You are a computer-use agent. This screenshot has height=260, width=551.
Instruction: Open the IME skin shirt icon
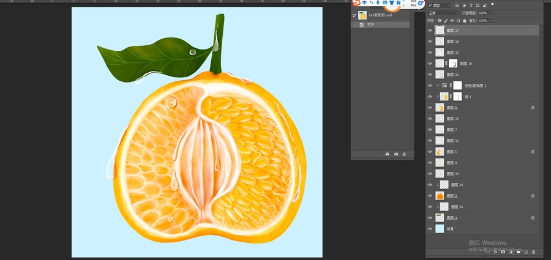point(392,3)
